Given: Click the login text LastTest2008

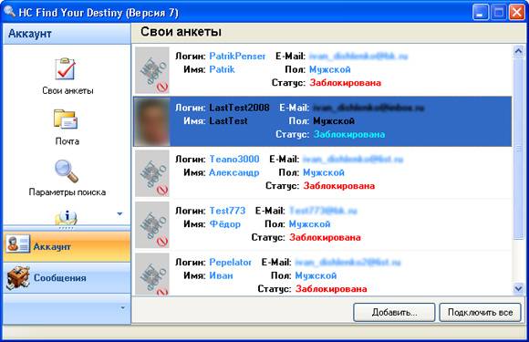Looking at the screenshot, I should (239, 108).
